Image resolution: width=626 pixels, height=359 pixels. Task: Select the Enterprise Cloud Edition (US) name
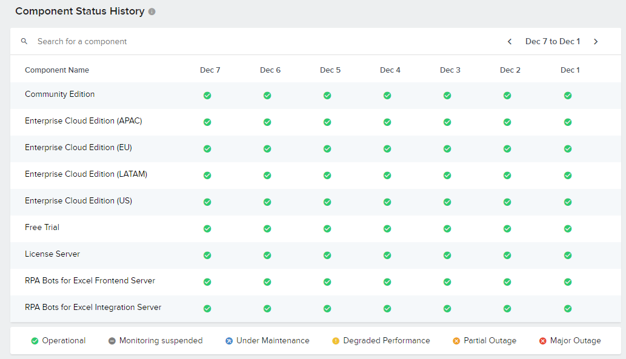click(x=78, y=200)
